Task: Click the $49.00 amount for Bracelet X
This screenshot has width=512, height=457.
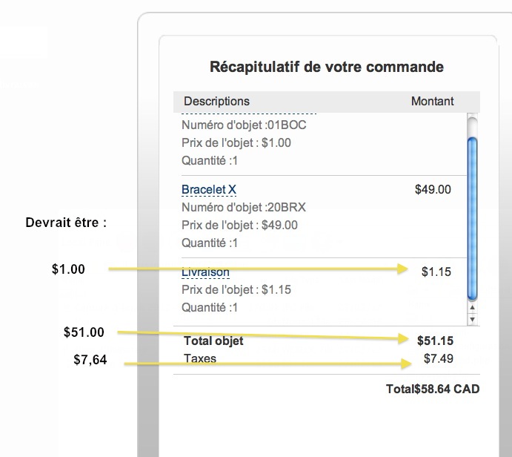Action: (433, 189)
